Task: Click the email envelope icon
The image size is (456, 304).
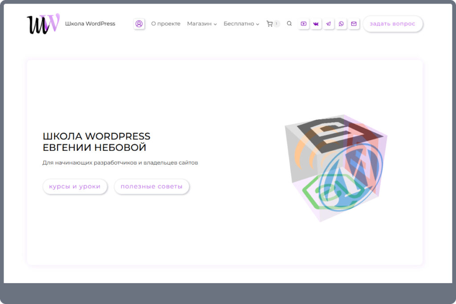Action: click(354, 24)
